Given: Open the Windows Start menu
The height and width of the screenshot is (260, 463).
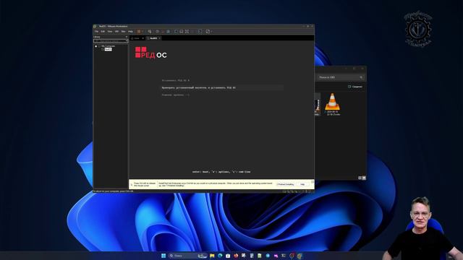Looking at the screenshot, I should pos(163,256).
